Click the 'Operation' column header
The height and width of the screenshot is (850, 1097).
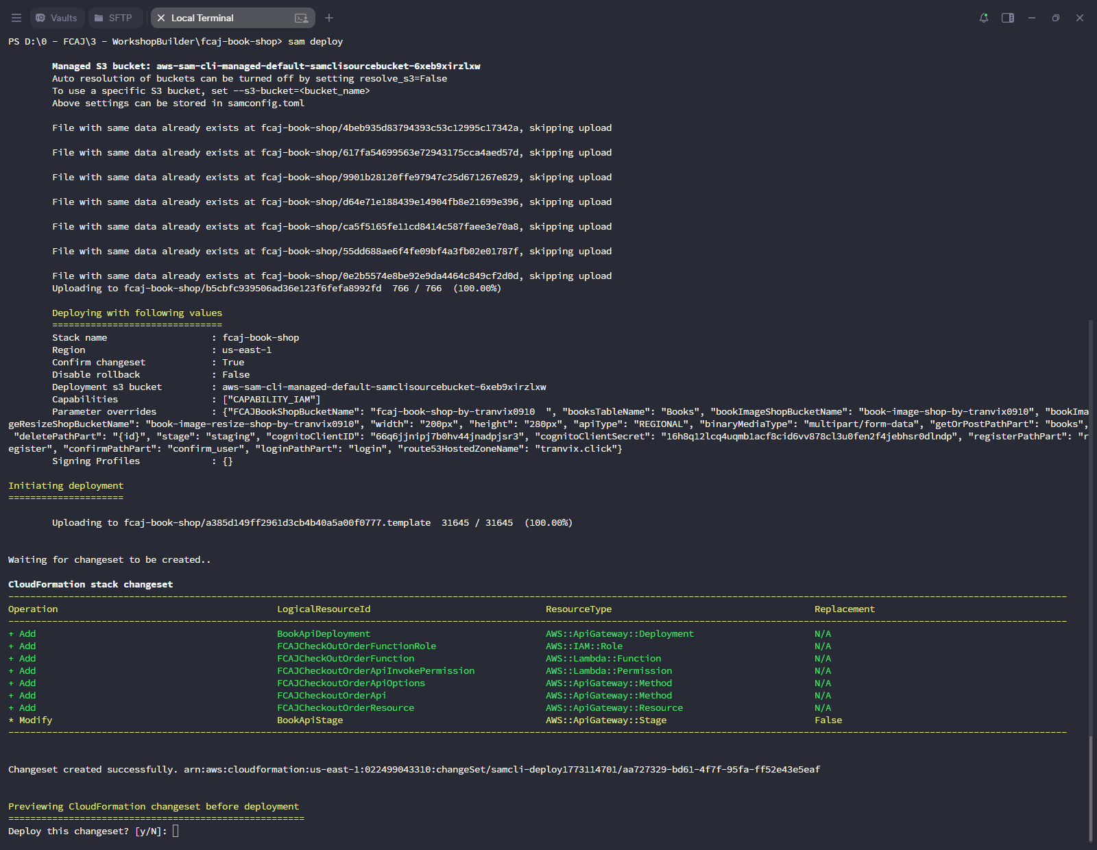click(x=33, y=609)
